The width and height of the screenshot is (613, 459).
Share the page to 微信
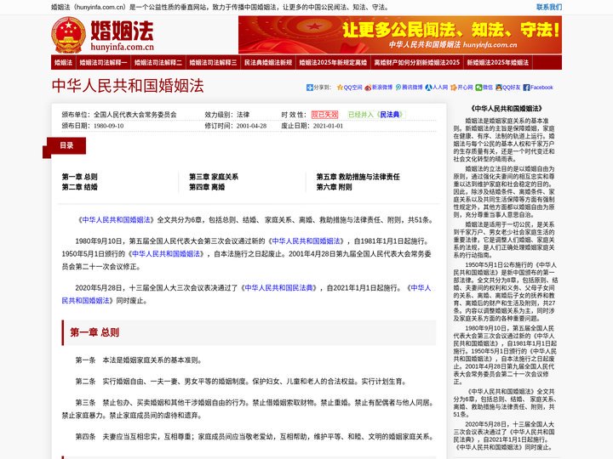tap(484, 88)
